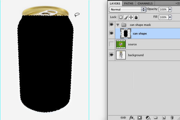Hide the background layer
Screen dimensions: 180x120
(111, 55)
